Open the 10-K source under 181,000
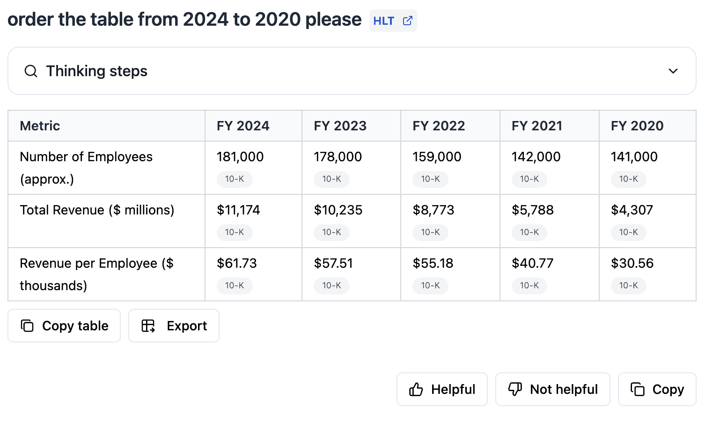The height and width of the screenshot is (428, 720). point(235,179)
